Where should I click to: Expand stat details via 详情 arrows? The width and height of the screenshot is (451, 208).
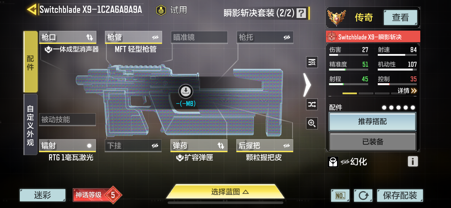(407, 91)
